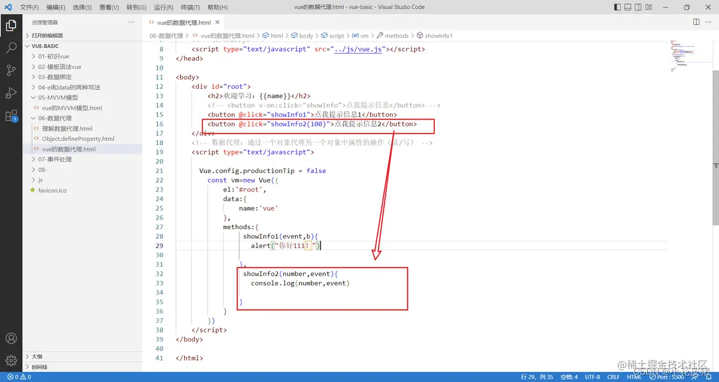The height and width of the screenshot is (382, 719).
Task: Click the methods breadcrumb segment
Action: (x=392, y=35)
